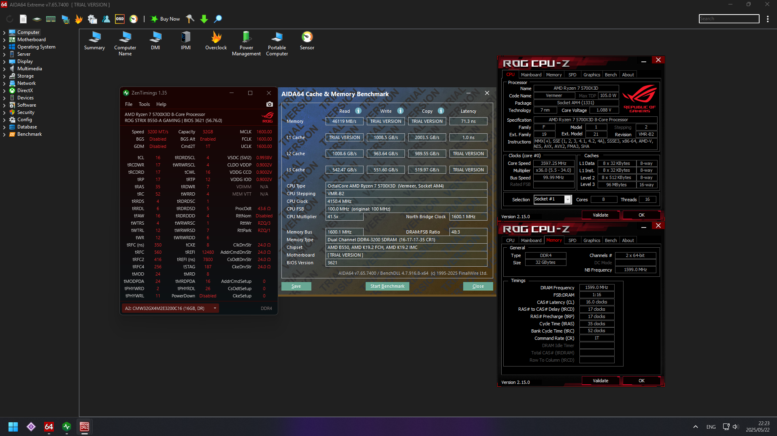Open the Power Management page icon

click(246, 44)
